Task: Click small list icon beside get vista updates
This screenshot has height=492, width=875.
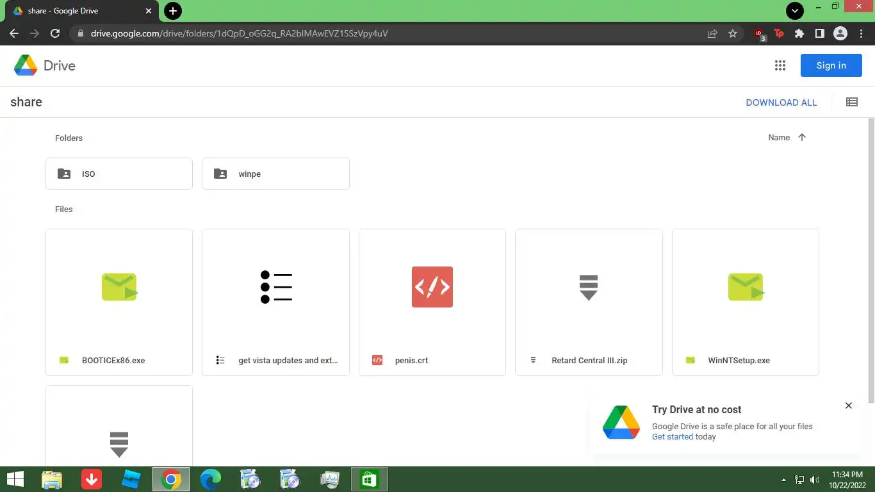Action: click(x=220, y=360)
